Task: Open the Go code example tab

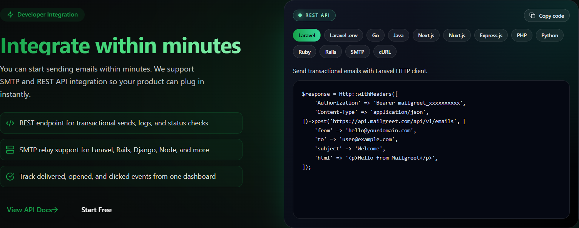Action: click(x=375, y=35)
